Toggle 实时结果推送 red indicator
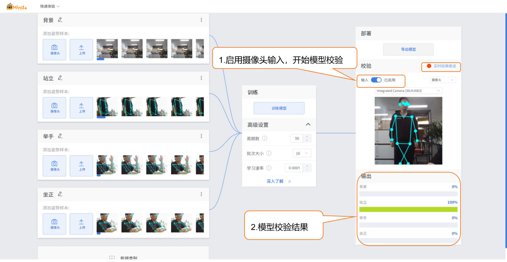This screenshot has height=262, width=507. [429, 66]
